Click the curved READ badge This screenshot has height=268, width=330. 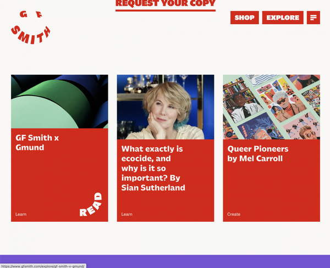pos(91,204)
